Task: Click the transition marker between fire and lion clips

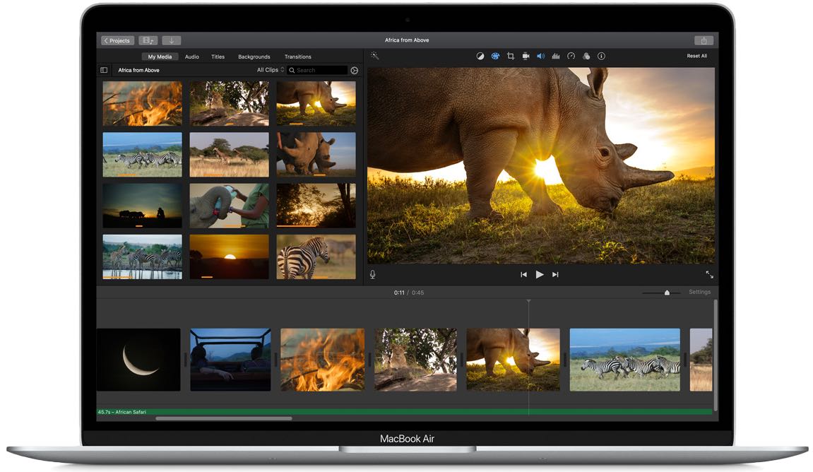Action: pyautogui.click(x=369, y=360)
